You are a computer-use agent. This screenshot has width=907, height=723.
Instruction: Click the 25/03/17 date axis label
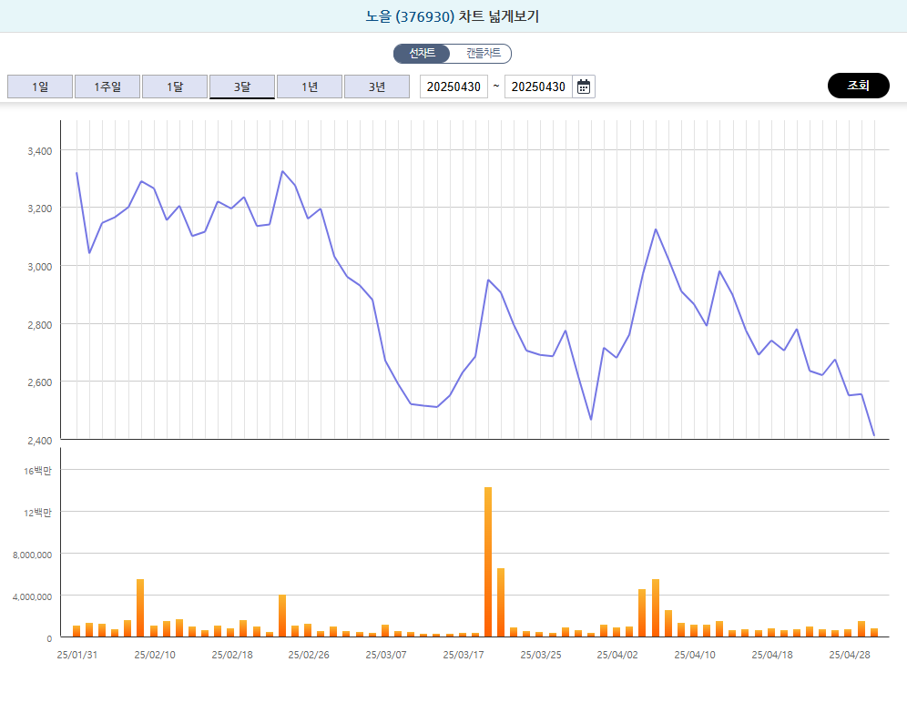coord(464,655)
